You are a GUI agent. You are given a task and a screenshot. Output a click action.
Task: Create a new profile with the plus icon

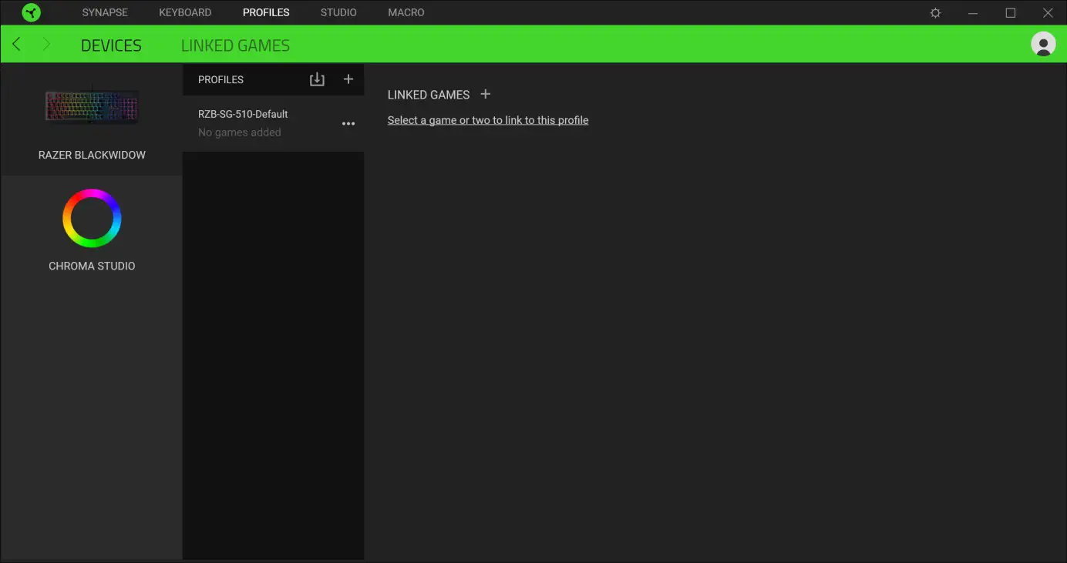(348, 79)
